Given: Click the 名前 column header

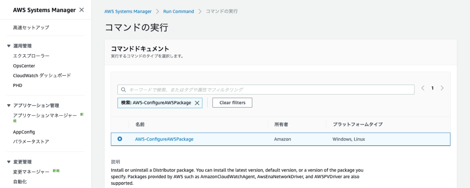Looking at the screenshot, I should click(140, 124).
